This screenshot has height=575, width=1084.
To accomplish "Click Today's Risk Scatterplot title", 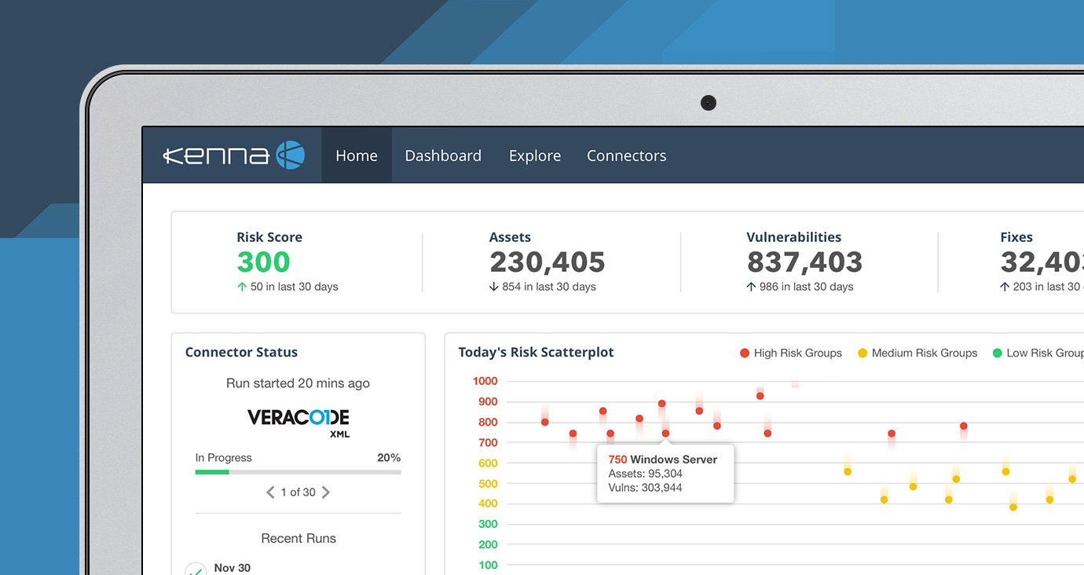I will coord(537,353).
